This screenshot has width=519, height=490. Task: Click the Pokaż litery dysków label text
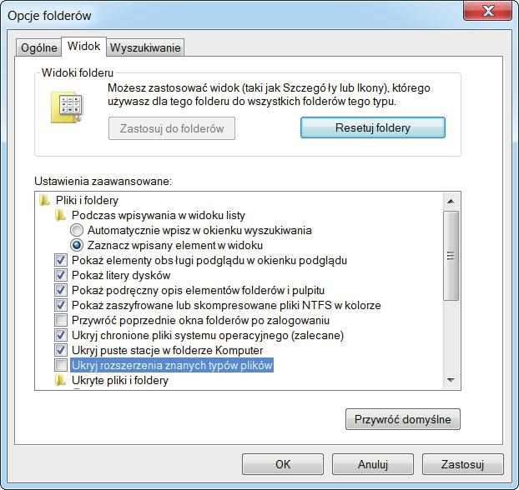point(121,275)
